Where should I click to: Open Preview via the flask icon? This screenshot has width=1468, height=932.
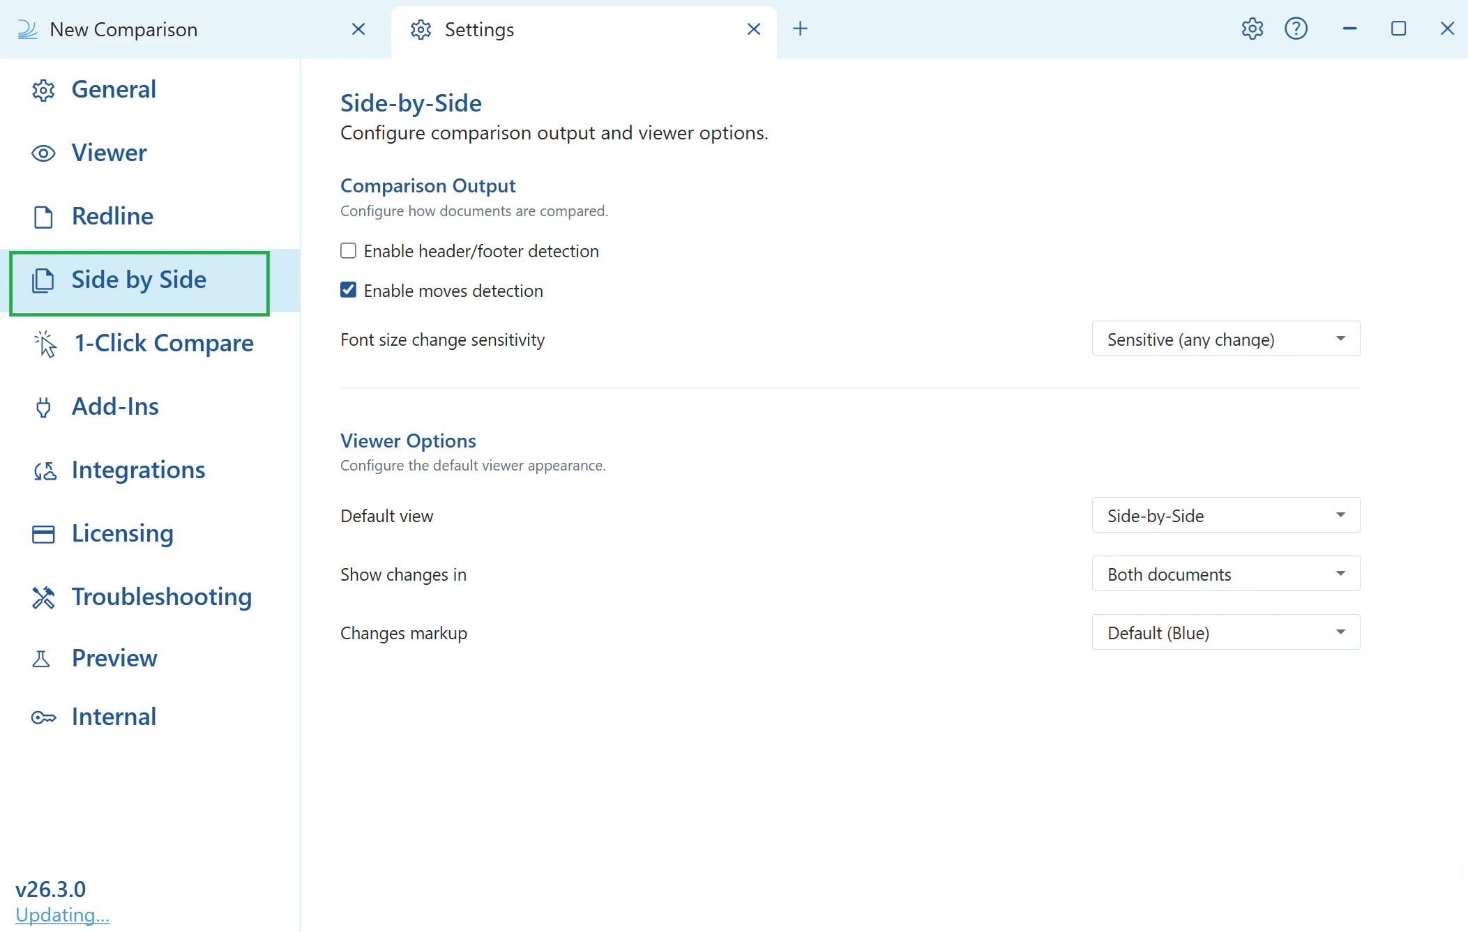(x=43, y=659)
